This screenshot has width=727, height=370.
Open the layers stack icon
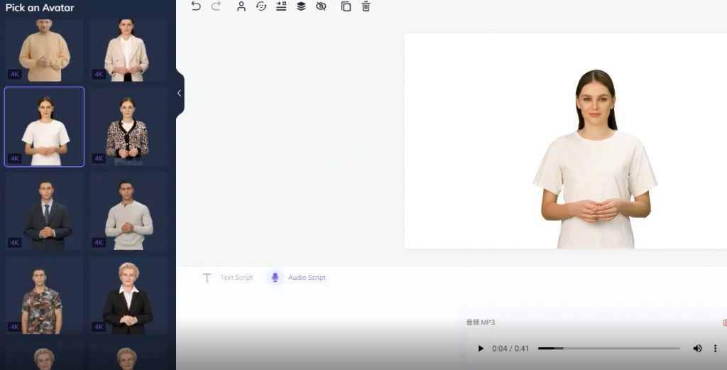pyautogui.click(x=301, y=6)
